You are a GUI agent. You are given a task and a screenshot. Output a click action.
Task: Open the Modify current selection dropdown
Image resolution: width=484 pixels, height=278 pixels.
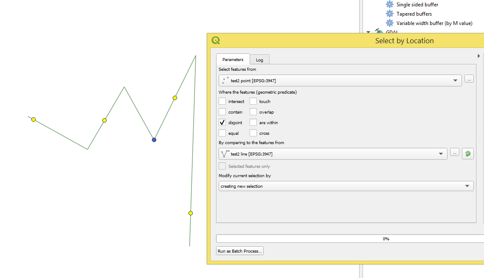[x=468, y=186]
